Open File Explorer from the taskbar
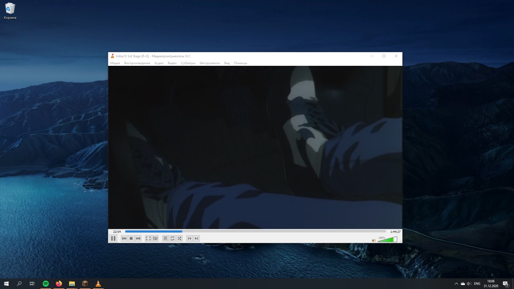Screen dimensions: 514x289 (x=72, y=284)
